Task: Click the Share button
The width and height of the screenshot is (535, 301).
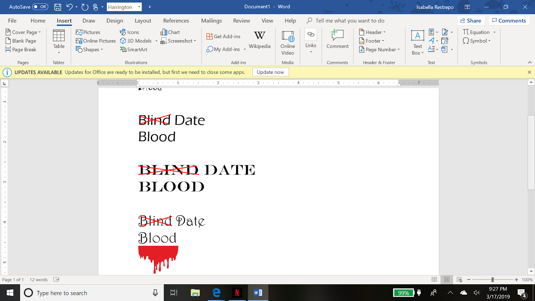Action: pyautogui.click(x=471, y=20)
